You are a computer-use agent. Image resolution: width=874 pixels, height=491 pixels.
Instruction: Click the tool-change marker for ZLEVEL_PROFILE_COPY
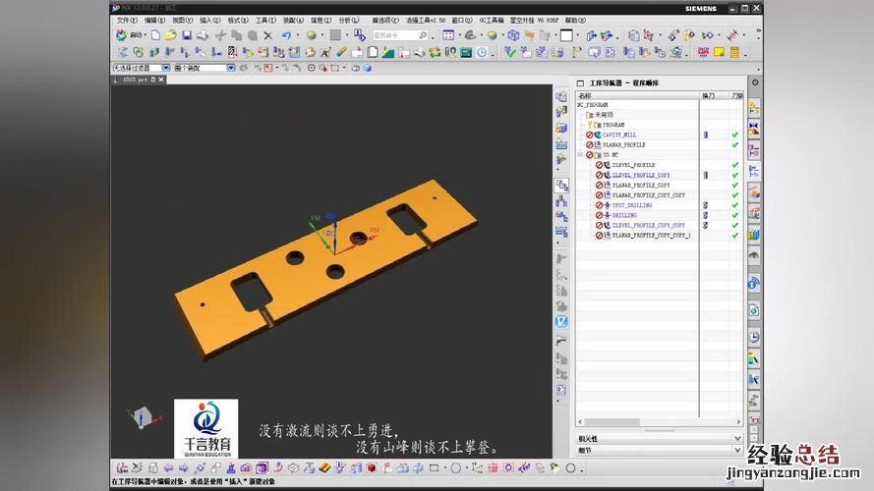[x=705, y=175]
